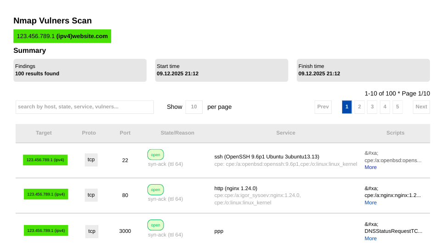Go to the Prev page
Screen dimensions: 441x248
[x=323, y=107]
